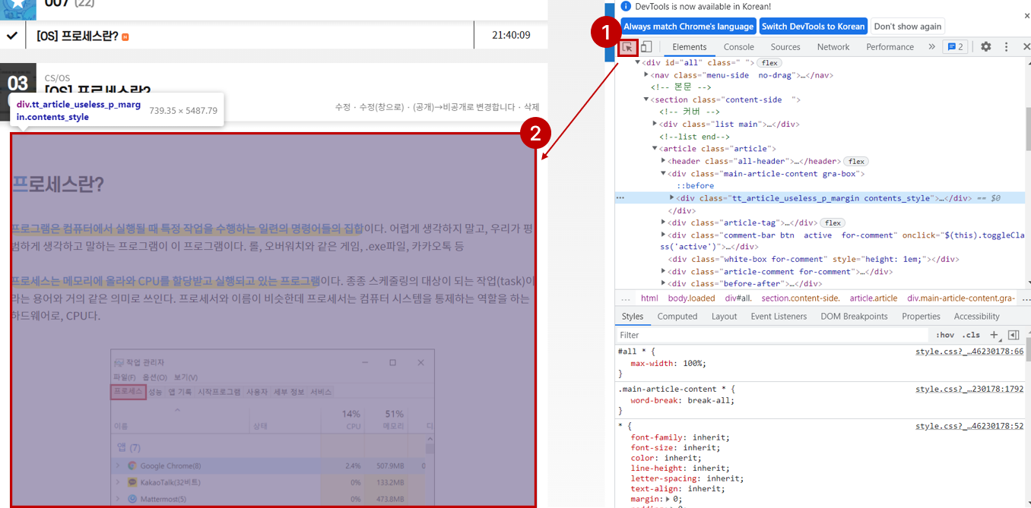
Task: Open style.css link ending 46230178:52
Action: (969, 426)
